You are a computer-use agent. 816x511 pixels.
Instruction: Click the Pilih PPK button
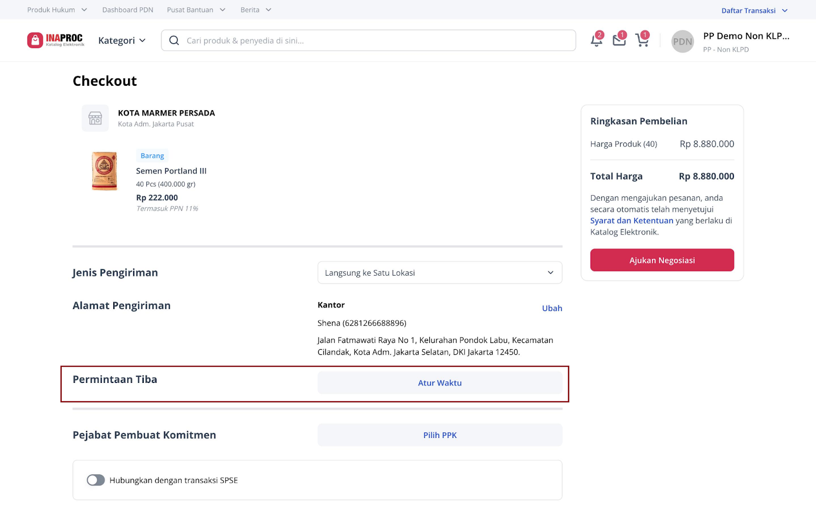[440, 435]
